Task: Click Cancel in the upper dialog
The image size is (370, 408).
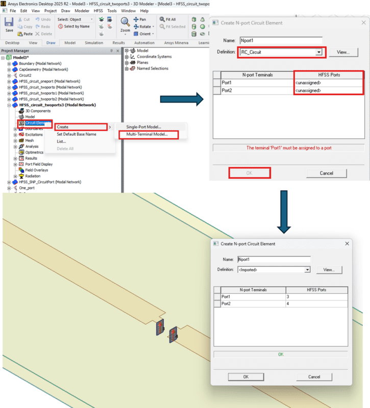Action: pos(326,173)
